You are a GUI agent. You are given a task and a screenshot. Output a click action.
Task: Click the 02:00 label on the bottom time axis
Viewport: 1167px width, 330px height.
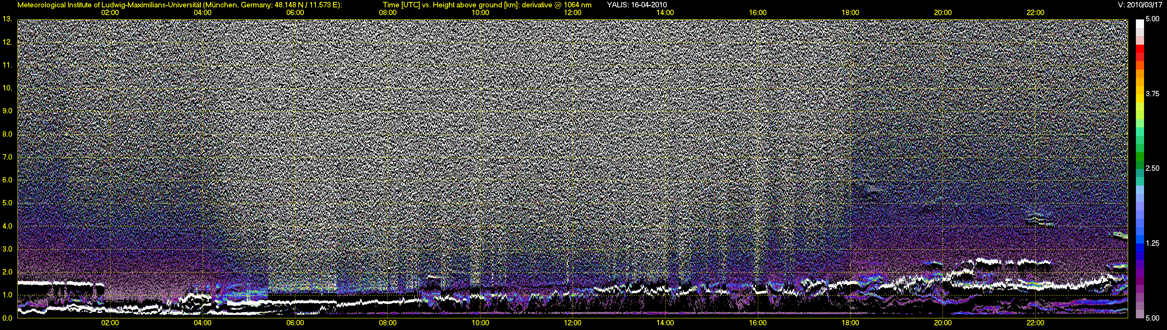[110, 323]
